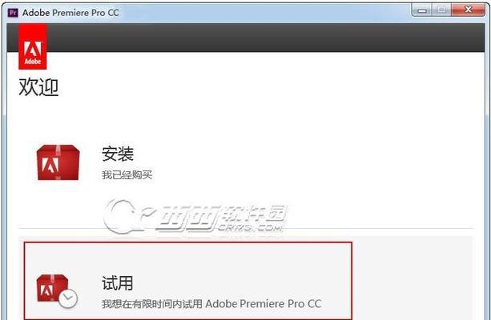Click the clock badge on trial icon
This screenshot has height=320, width=491.
(x=67, y=298)
